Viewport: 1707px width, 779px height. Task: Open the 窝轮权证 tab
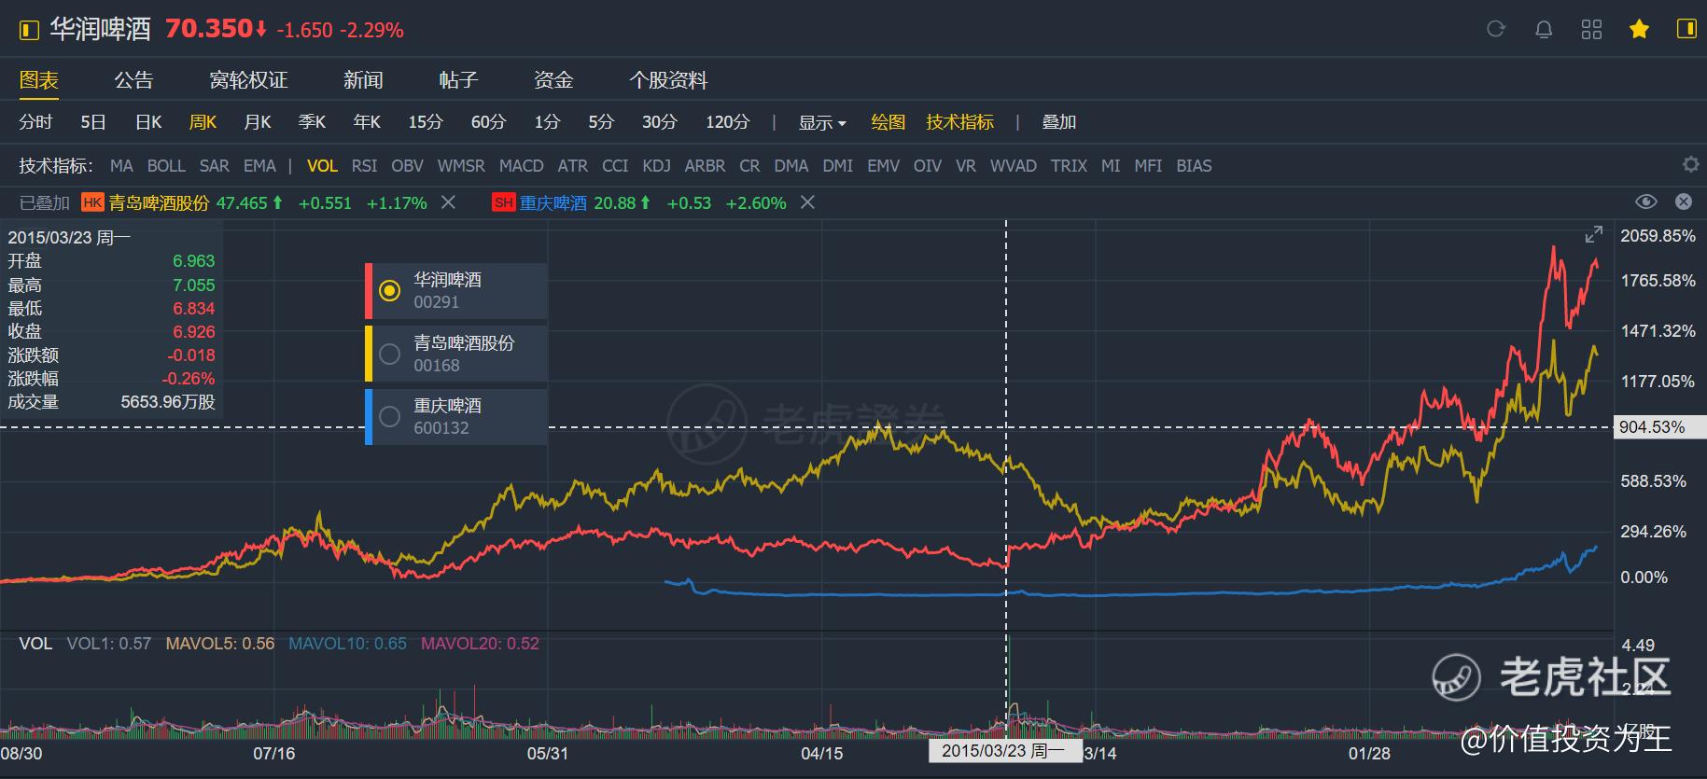(x=248, y=80)
